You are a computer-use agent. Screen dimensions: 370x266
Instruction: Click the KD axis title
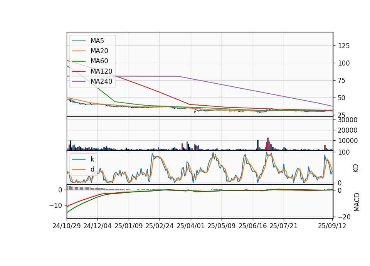pos(356,168)
